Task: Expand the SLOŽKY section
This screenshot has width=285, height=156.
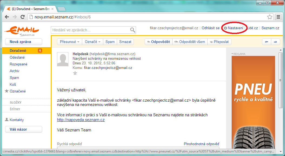Action: coord(16,102)
